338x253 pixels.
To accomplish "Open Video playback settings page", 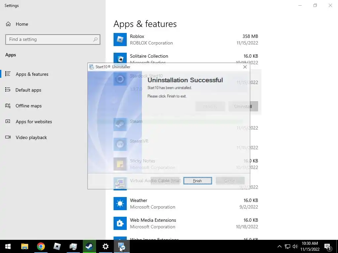I will (31, 137).
